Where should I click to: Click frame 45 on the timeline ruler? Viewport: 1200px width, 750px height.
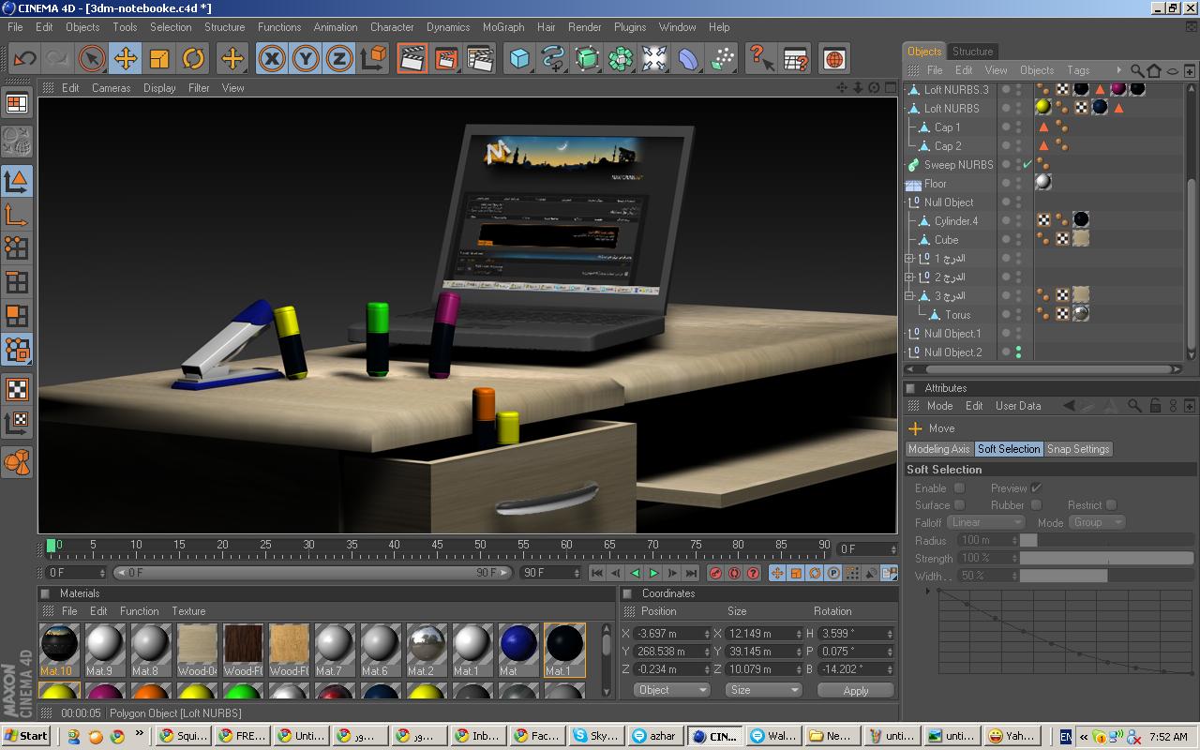pyautogui.click(x=437, y=545)
